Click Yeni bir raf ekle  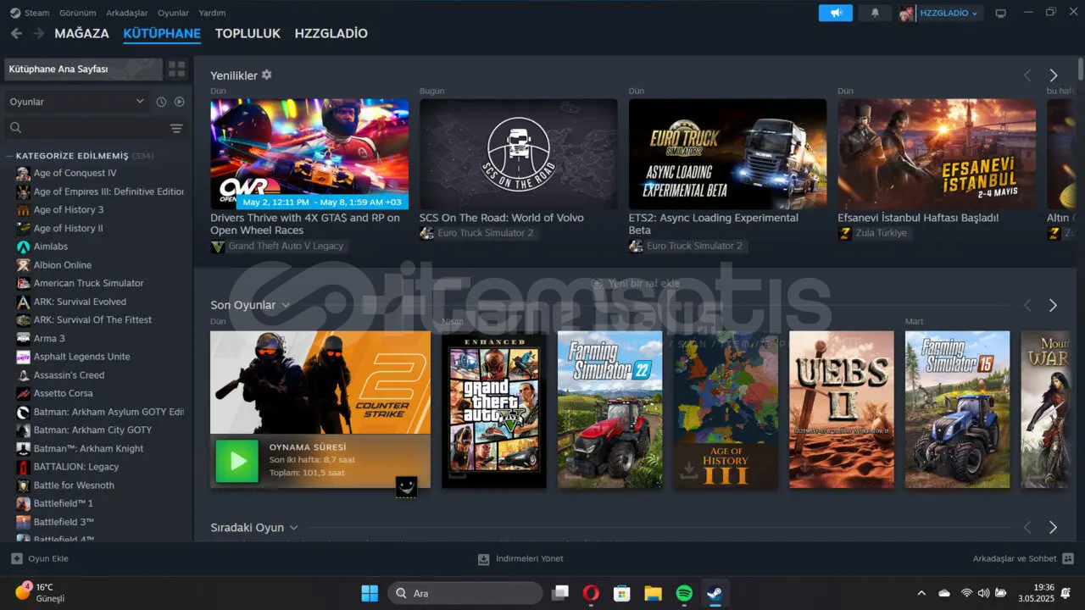[636, 284]
